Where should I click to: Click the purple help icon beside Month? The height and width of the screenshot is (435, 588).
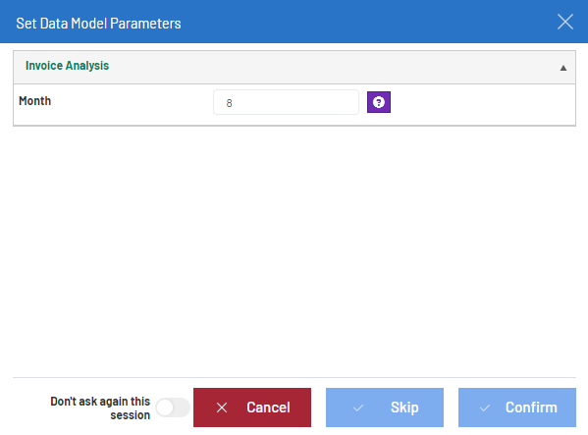[x=379, y=102]
